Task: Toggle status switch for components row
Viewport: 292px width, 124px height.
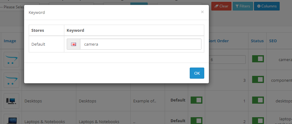Action: [x=258, y=80]
